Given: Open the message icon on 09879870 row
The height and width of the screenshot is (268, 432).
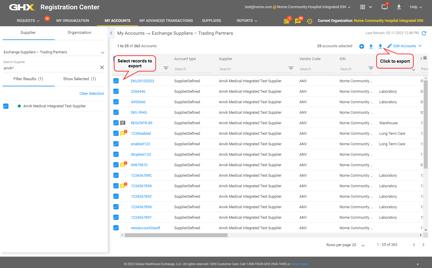Looking at the screenshot, I should point(123,165).
